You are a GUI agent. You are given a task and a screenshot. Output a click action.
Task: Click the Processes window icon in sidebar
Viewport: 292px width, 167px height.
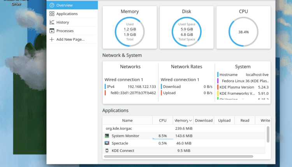tap(52, 31)
